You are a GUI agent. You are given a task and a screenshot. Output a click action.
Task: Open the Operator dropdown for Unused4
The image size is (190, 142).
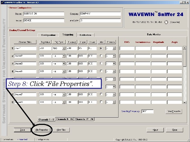pos(114,71)
